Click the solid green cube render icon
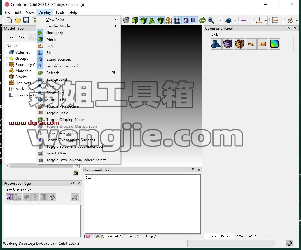This screenshot has width=301, height=250. 143,20
